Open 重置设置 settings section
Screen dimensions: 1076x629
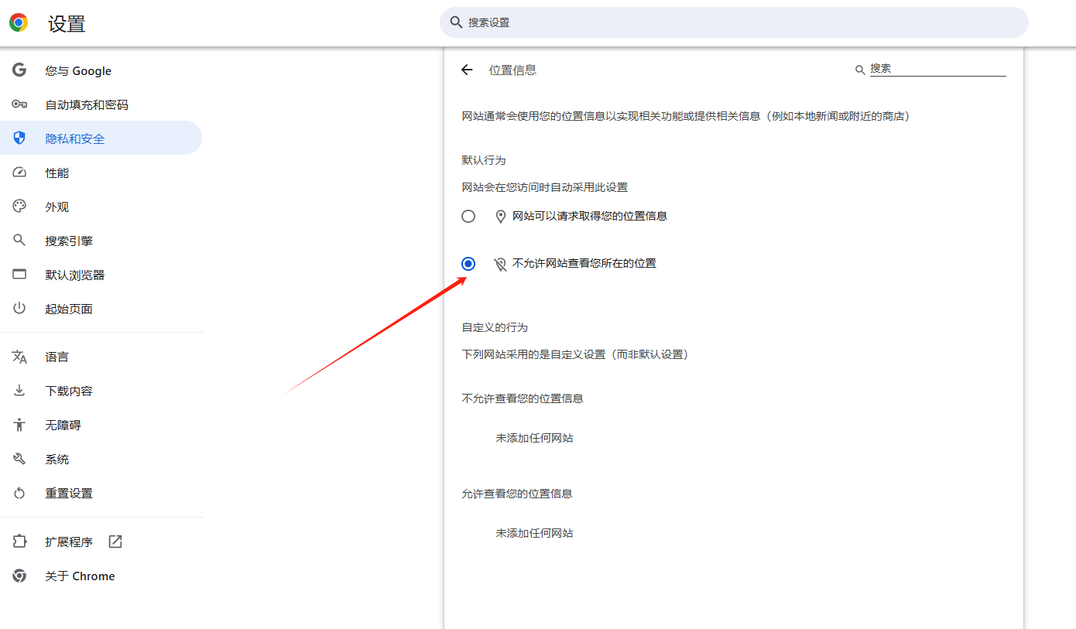101,493
